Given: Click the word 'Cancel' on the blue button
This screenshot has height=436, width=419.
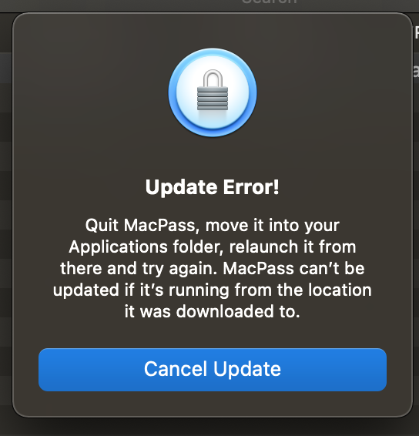Looking at the screenshot, I should [176, 369].
